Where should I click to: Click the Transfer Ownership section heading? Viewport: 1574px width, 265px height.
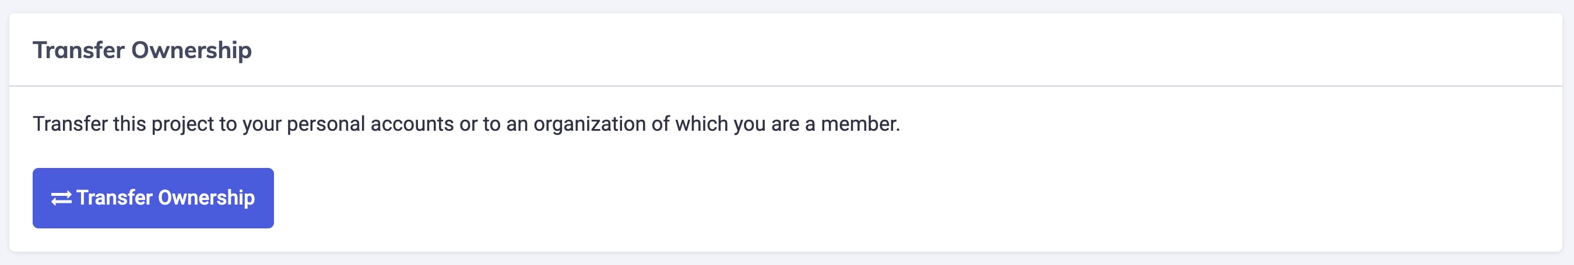(x=142, y=50)
